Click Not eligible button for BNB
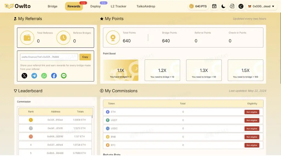281x156 pixels. coord(252,137)
